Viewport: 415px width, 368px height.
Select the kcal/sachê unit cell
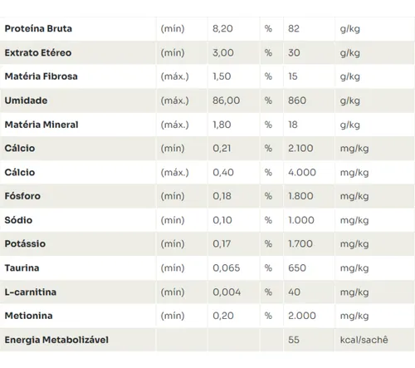(364, 340)
